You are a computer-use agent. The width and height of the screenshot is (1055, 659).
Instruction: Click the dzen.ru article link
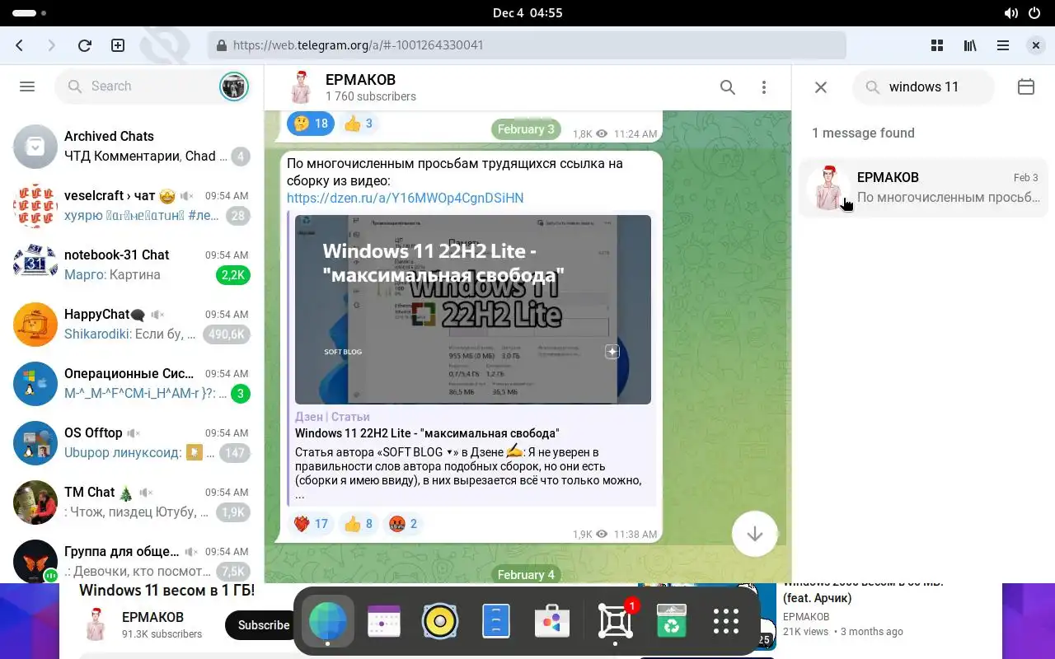click(405, 198)
